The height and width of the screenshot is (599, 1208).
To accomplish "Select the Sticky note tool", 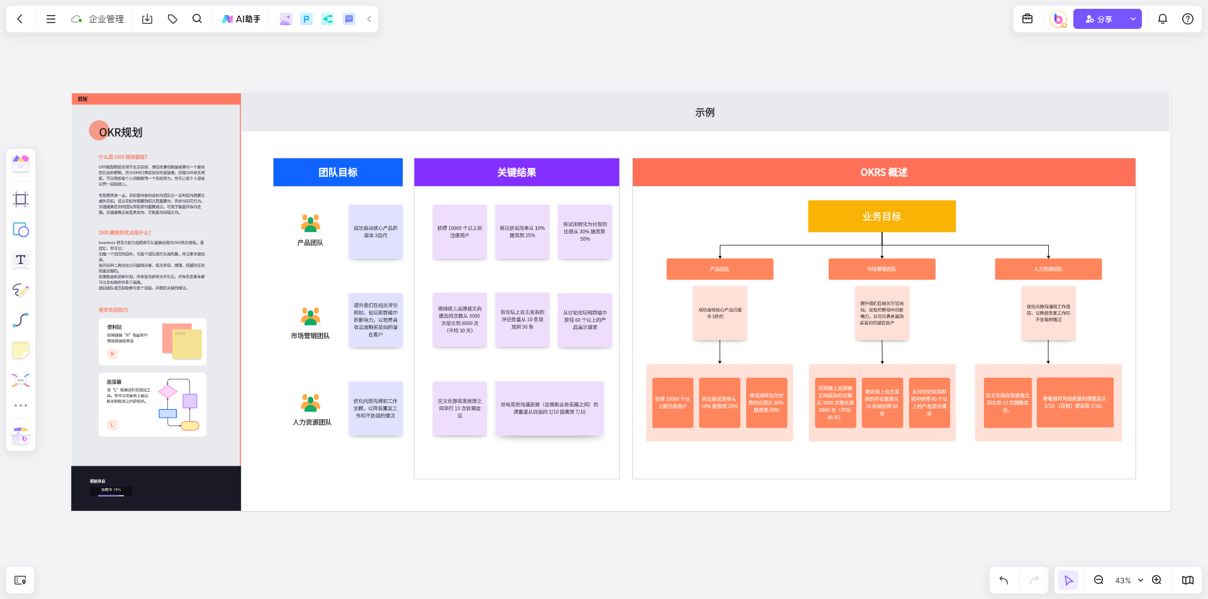I will 21,350.
